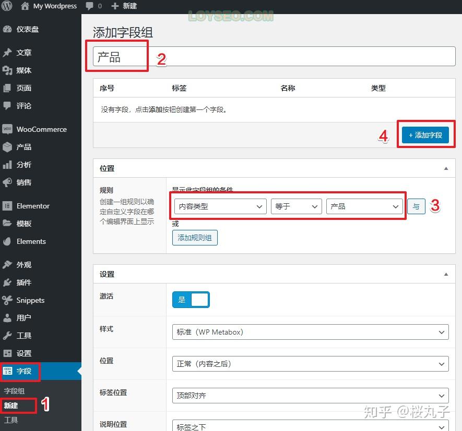Click the Elements leaf icon

point(7,241)
